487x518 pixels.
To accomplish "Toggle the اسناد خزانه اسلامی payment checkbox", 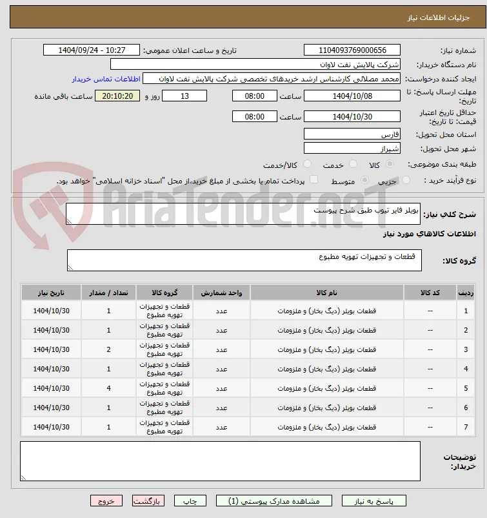I will click(313, 180).
